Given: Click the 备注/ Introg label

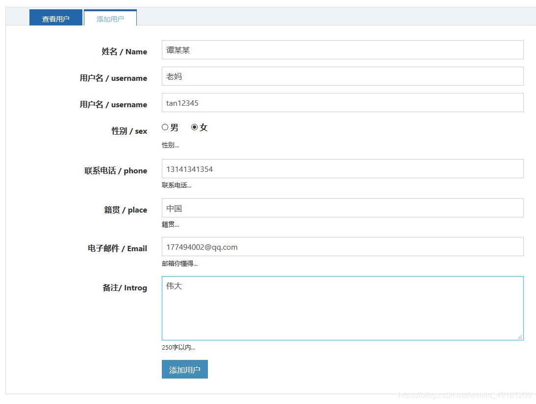Looking at the screenshot, I should pos(125,287).
